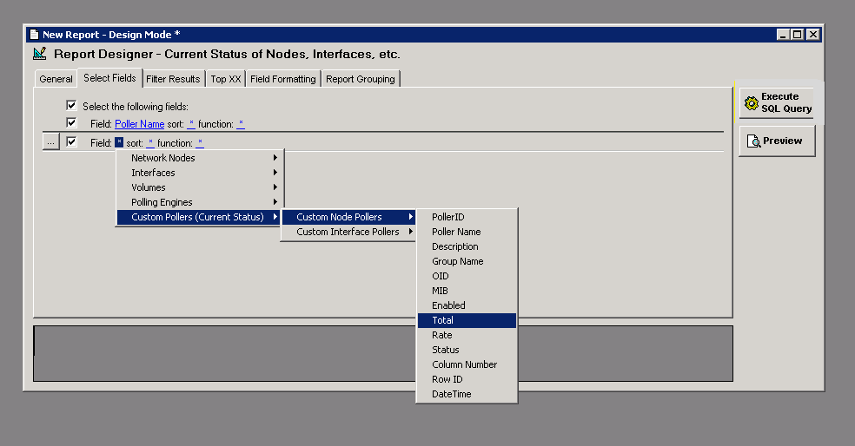Click the Execute SQL Query button

click(x=777, y=102)
